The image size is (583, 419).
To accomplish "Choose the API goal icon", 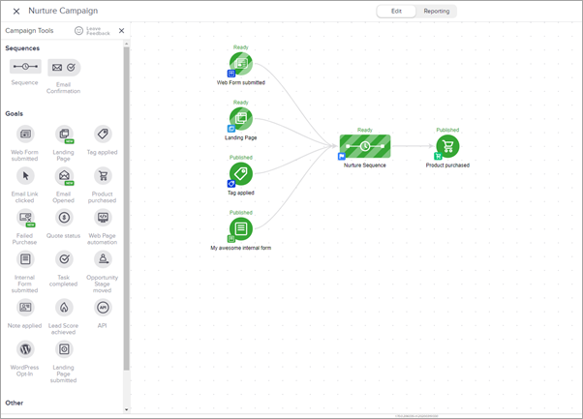I will [103, 307].
